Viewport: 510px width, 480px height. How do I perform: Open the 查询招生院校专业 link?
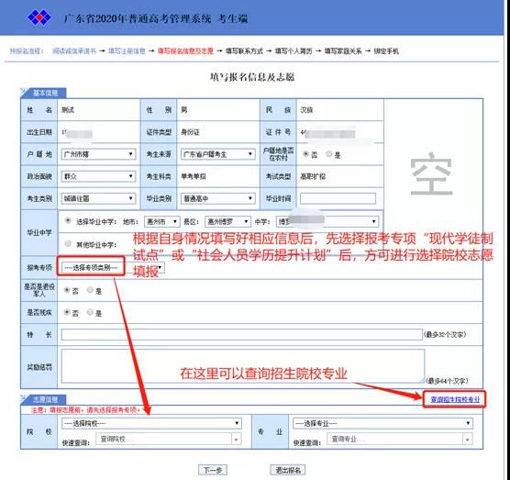click(x=455, y=399)
